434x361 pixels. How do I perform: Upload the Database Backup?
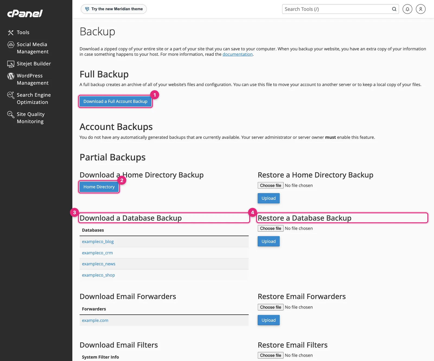pos(269,241)
